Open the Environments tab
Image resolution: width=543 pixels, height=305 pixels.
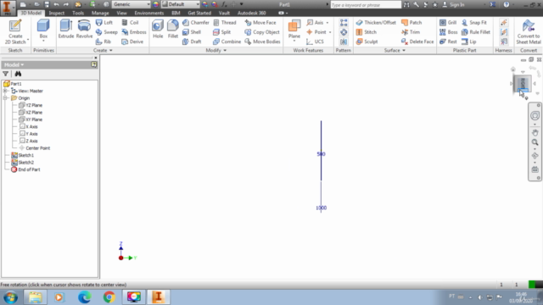pyautogui.click(x=149, y=13)
